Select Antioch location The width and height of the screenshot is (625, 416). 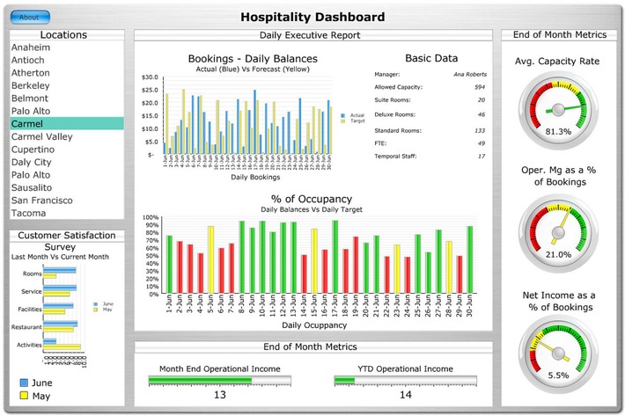click(67, 60)
